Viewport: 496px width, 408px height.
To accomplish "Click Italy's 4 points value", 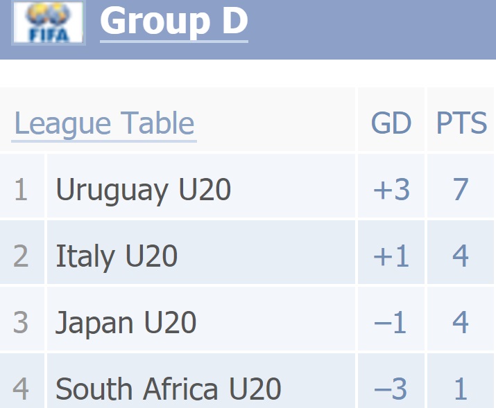I will [460, 256].
